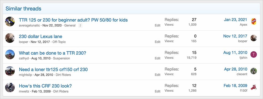This screenshot has width=263, height=99.
Task: Jump to the latest post dated Jan 23, 2021
Action: pos(235,20)
